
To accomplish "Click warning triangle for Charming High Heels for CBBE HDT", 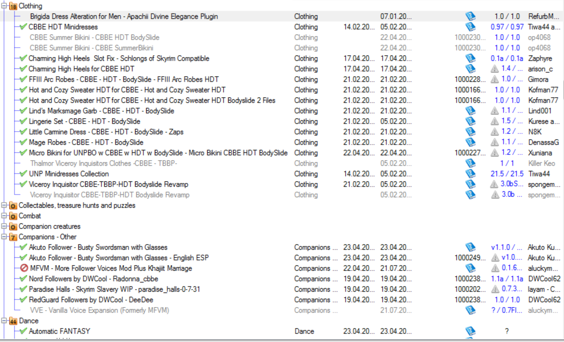I will [495, 69].
